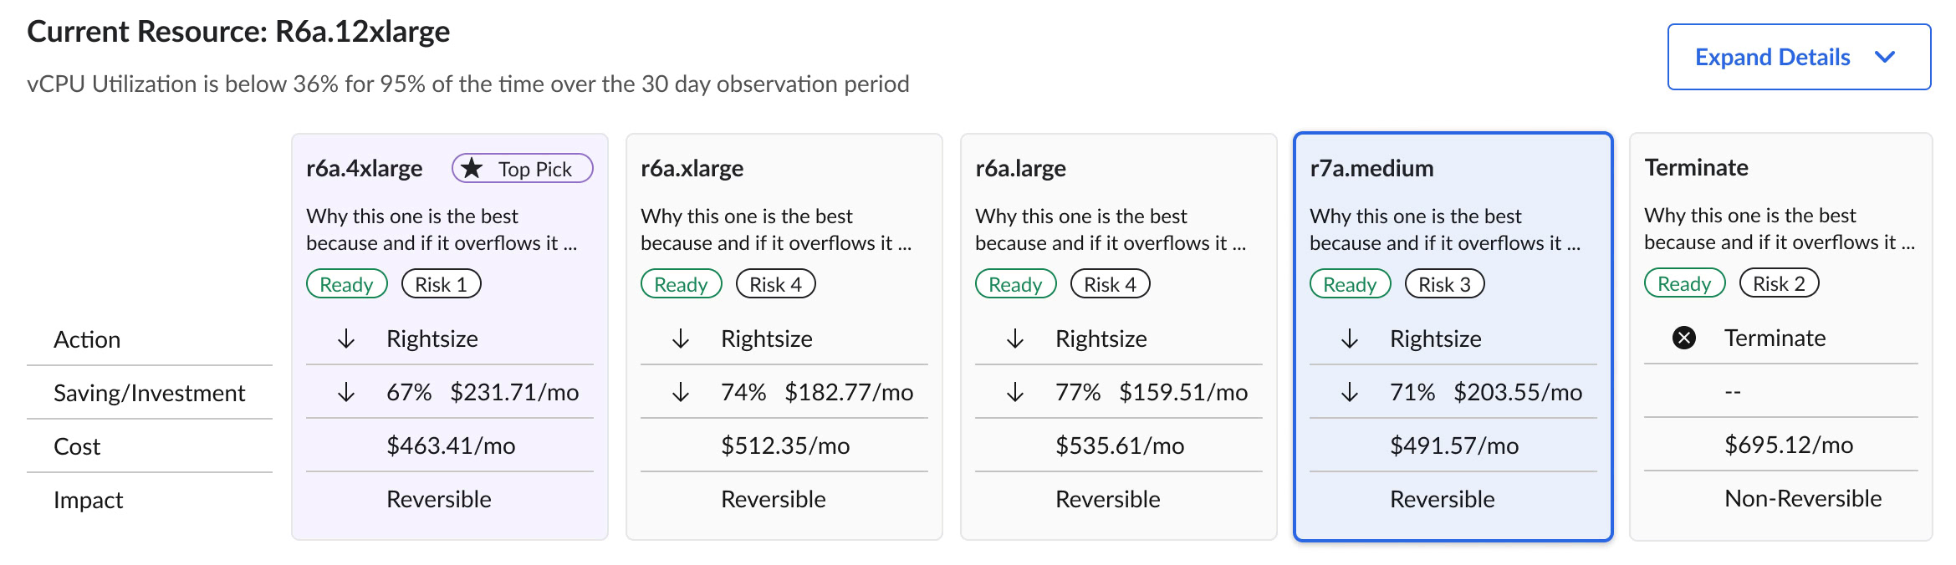Click r7a.medium savings 71% down arrow
The image size is (1956, 565).
(x=1350, y=392)
